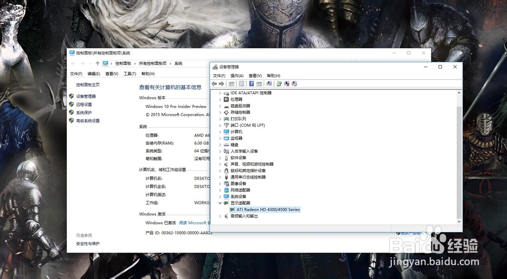Expand the 存储控制器 node

pyautogui.click(x=220, y=112)
